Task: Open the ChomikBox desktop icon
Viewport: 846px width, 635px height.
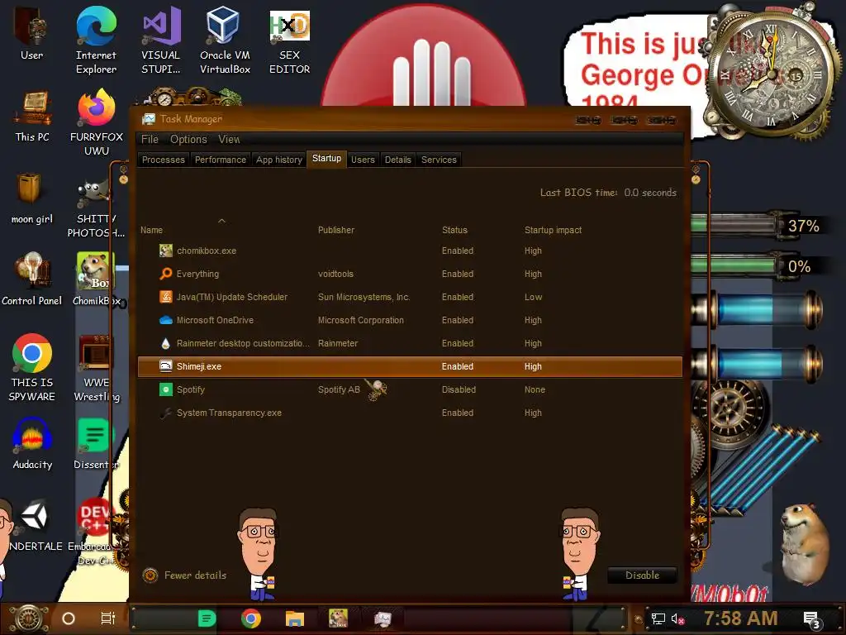Action: coord(97,279)
